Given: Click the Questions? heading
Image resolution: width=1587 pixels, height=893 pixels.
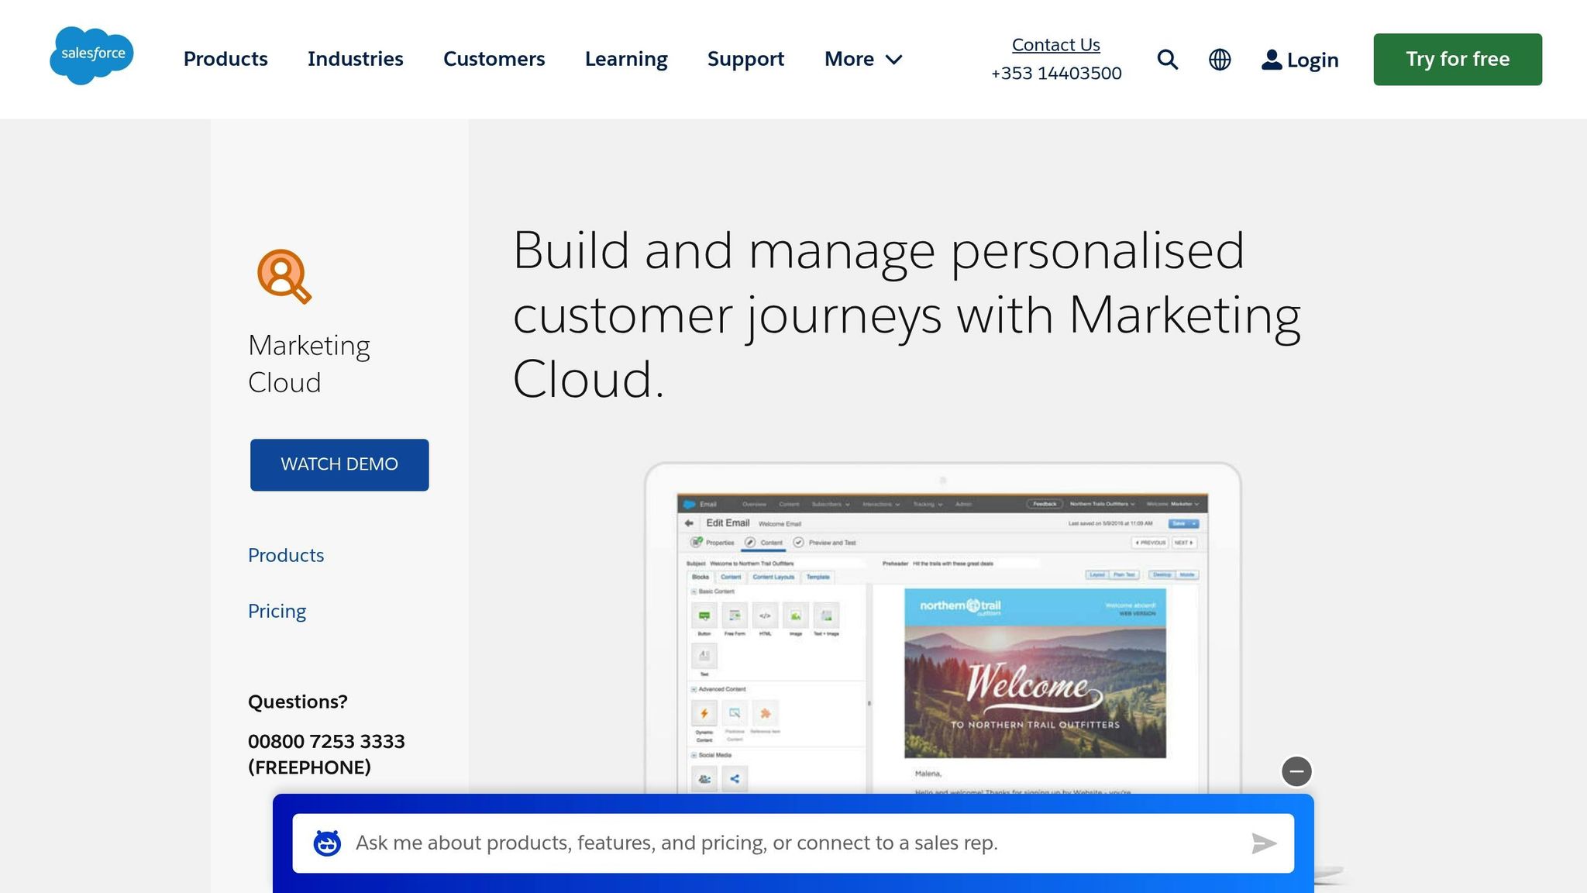Looking at the screenshot, I should [x=298, y=702].
